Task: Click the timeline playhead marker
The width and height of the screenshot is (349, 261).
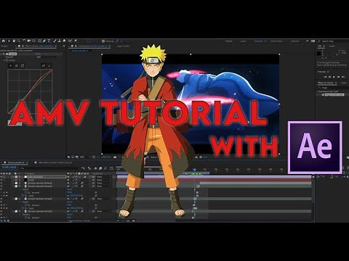Action: [194, 170]
